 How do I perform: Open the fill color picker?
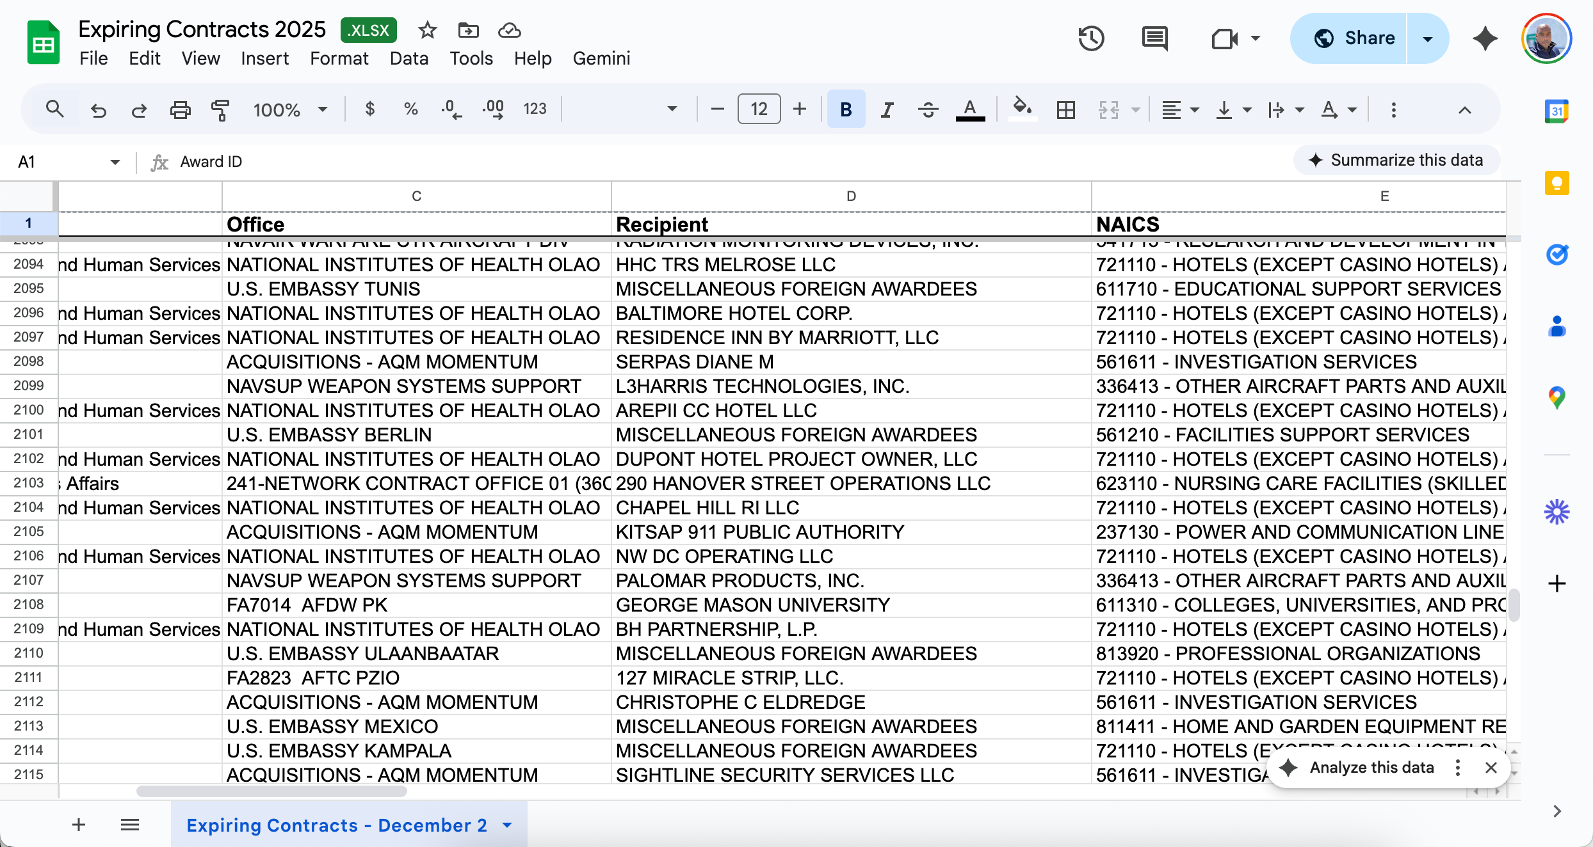point(1022,109)
